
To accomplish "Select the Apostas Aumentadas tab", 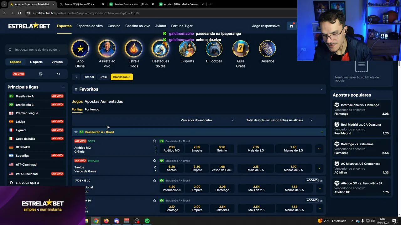I will [104, 102].
